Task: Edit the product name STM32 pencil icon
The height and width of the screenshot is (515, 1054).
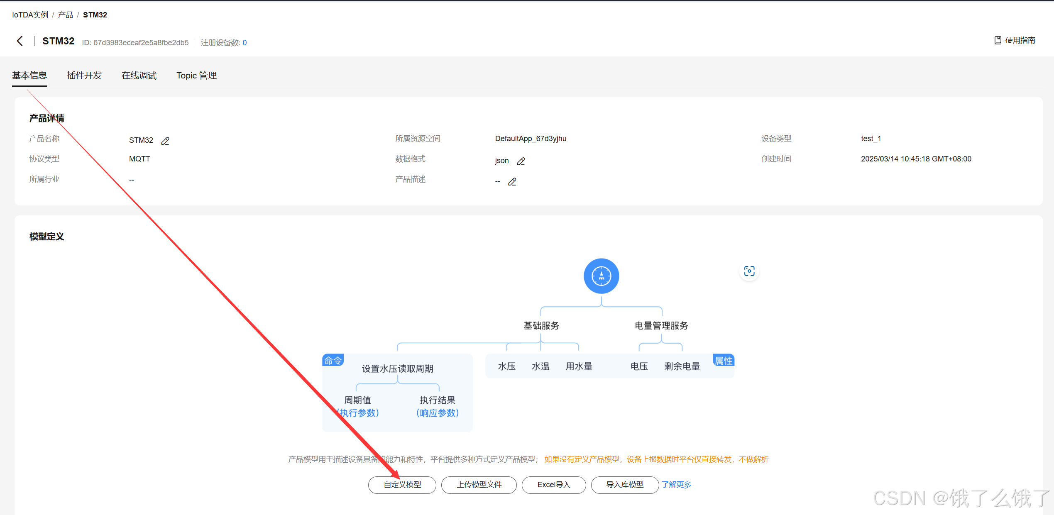Action: tap(165, 141)
